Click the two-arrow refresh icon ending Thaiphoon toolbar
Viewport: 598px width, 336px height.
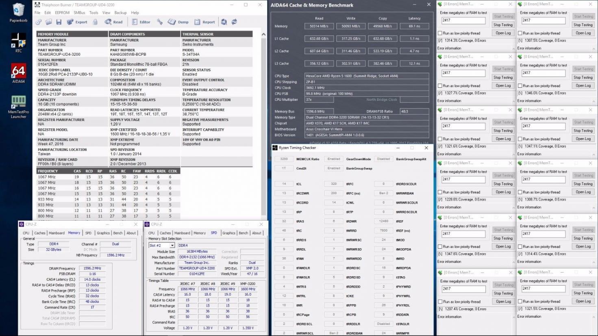point(234,22)
